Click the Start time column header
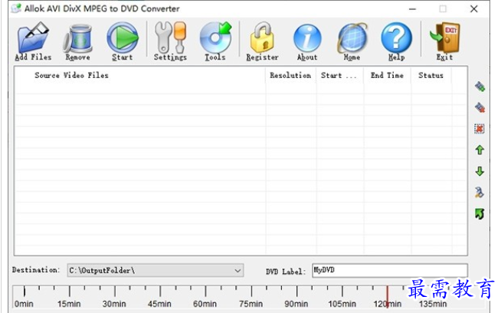This screenshot has height=313, width=501. pyautogui.click(x=339, y=76)
